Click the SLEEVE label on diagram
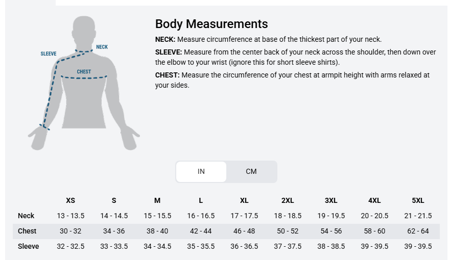This screenshot has height=260, width=449. [x=49, y=54]
